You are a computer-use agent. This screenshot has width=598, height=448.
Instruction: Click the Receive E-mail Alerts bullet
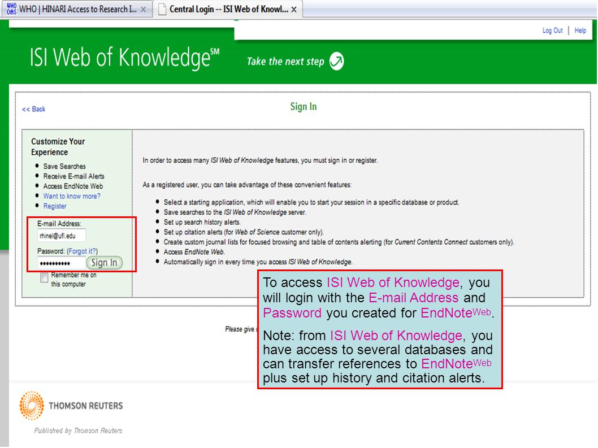pos(73,176)
